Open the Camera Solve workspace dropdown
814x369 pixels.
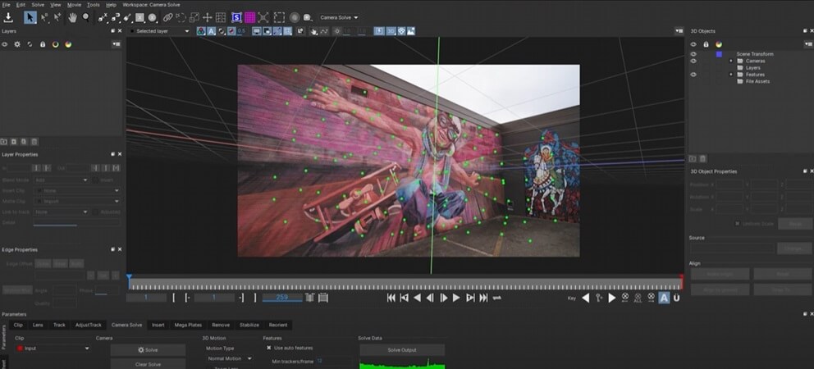pos(338,17)
